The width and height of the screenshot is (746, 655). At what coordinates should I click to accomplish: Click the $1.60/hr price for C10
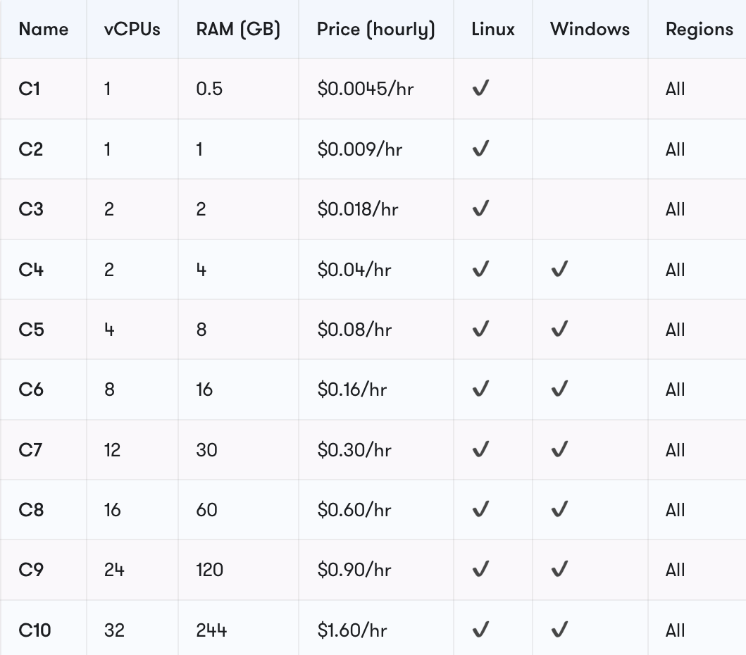(352, 630)
